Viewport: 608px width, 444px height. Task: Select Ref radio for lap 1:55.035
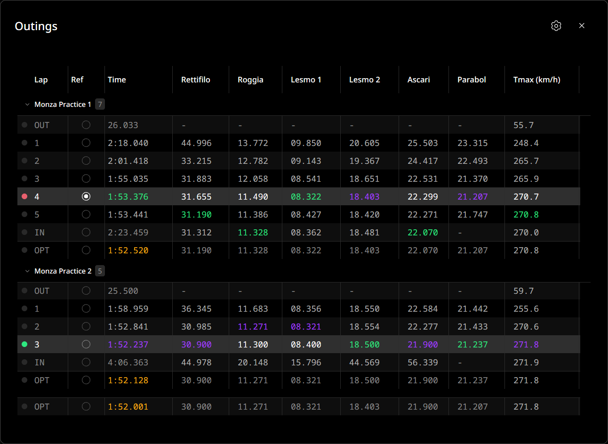coord(86,178)
